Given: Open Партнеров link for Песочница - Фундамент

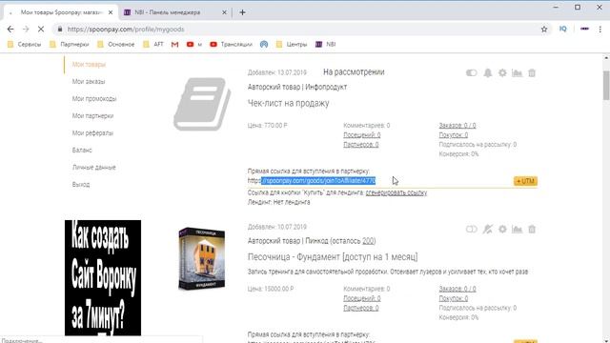Looking at the screenshot, I should tap(361, 308).
